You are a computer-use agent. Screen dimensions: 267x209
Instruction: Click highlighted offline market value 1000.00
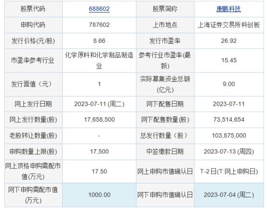99,195
